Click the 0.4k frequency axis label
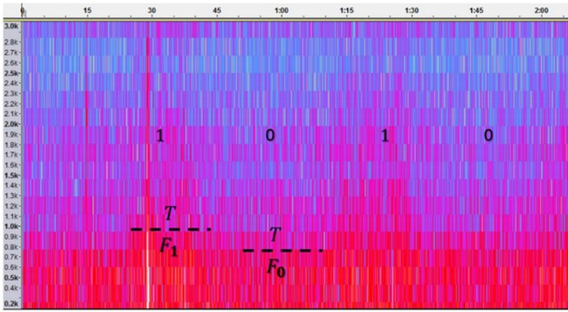Image resolution: width=568 pixels, height=312 pixels. tap(11, 288)
